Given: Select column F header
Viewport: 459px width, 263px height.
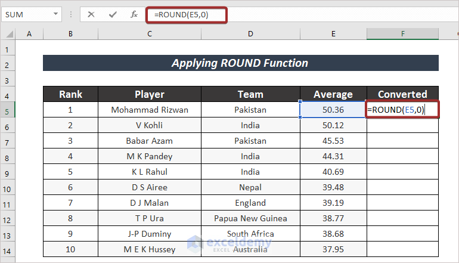Looking at the screenshot, I should point(402,35).
